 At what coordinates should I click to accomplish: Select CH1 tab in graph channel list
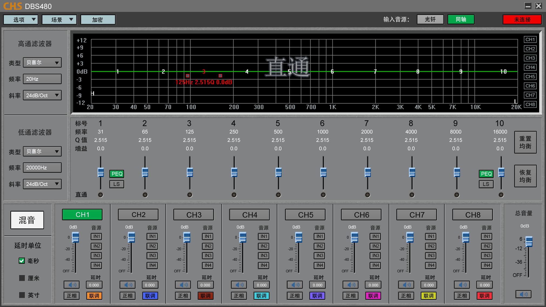530,39
